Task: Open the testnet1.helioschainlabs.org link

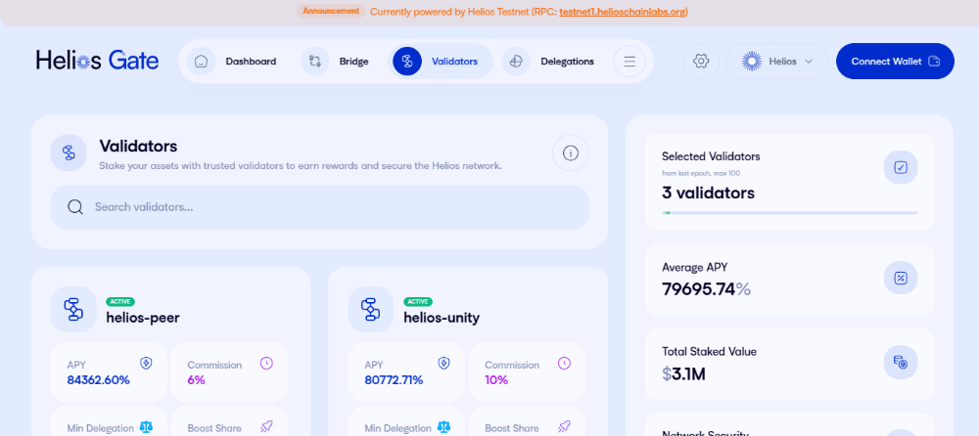Action: 622,12
